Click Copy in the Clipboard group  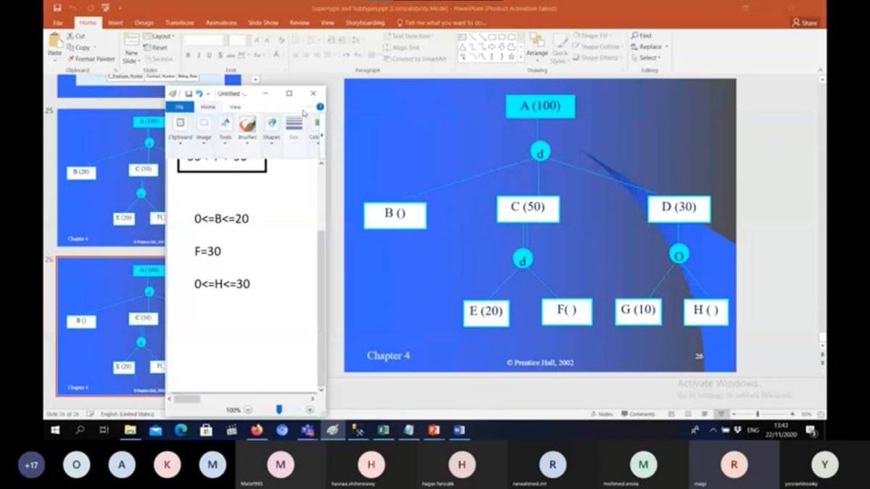(78, 47)
